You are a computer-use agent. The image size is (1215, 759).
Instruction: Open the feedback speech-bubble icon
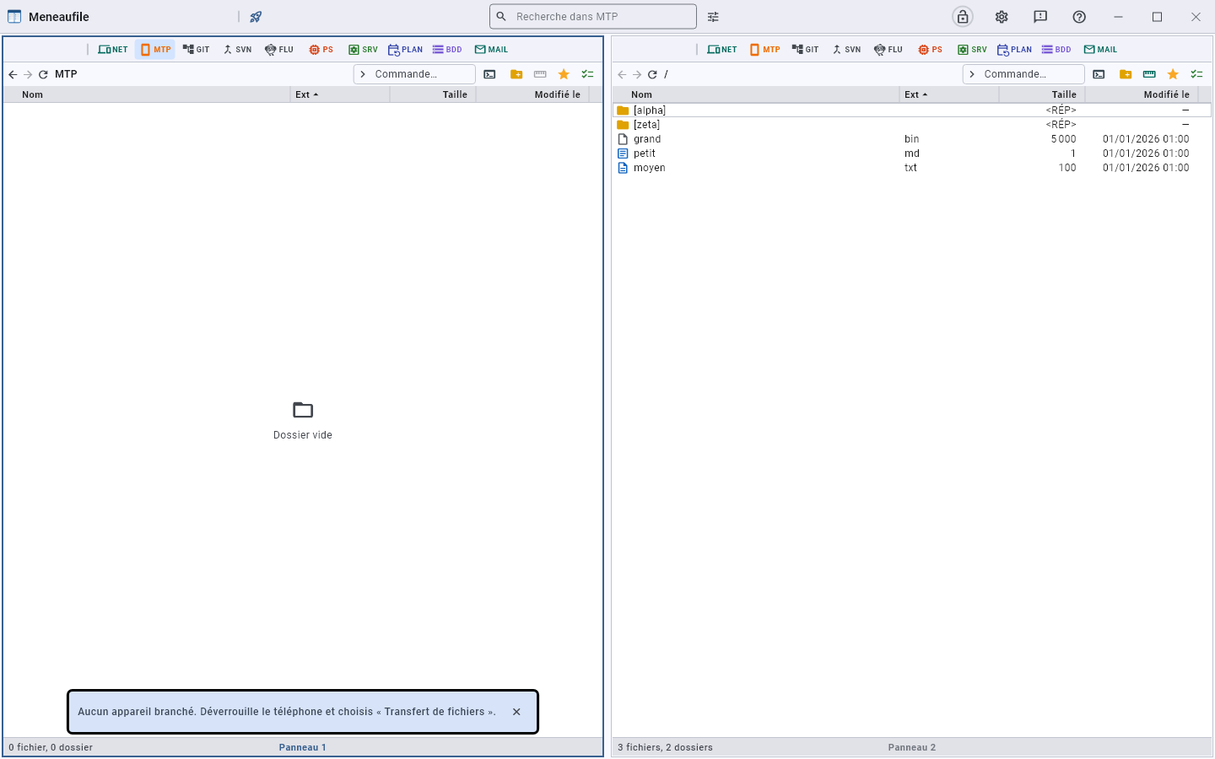pyautogui.click(x=1040, y=17)
